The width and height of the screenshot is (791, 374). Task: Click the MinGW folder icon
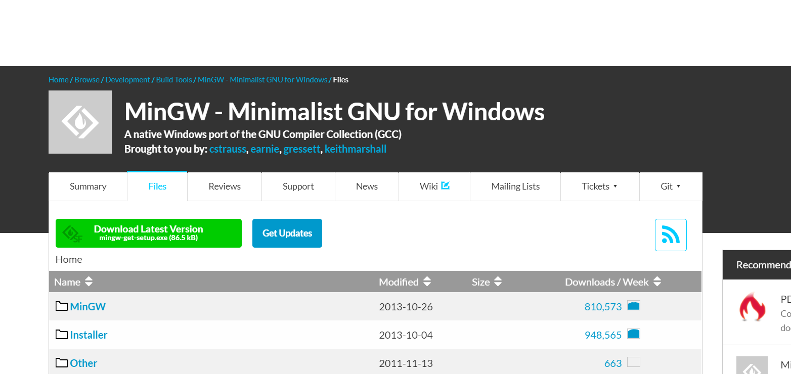(62, 306)
